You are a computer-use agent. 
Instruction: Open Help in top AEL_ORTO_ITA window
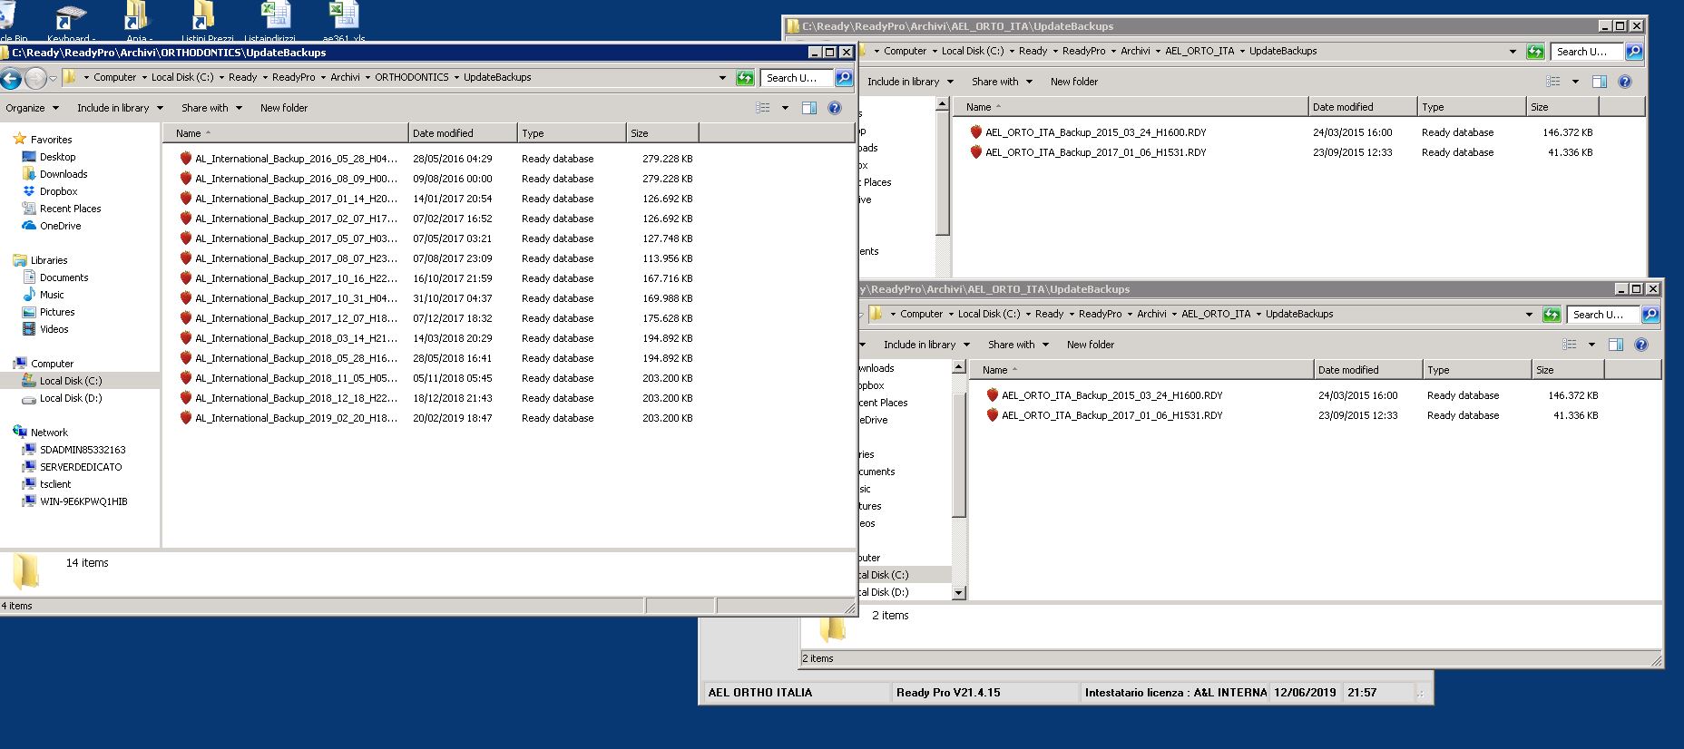click(x=1625, y=82)
